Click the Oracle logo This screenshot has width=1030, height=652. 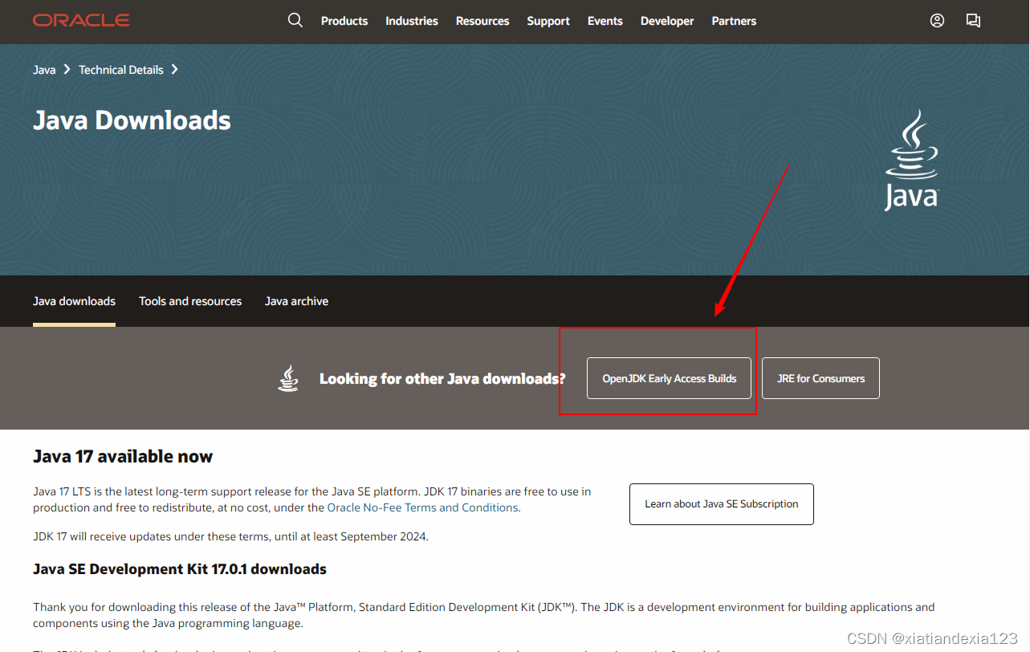81,21
